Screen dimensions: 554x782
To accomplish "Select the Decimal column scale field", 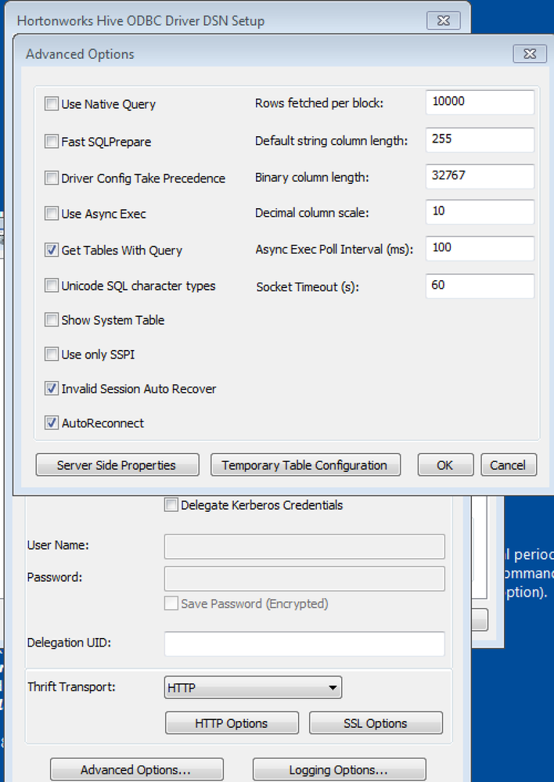I will [480, 212].
